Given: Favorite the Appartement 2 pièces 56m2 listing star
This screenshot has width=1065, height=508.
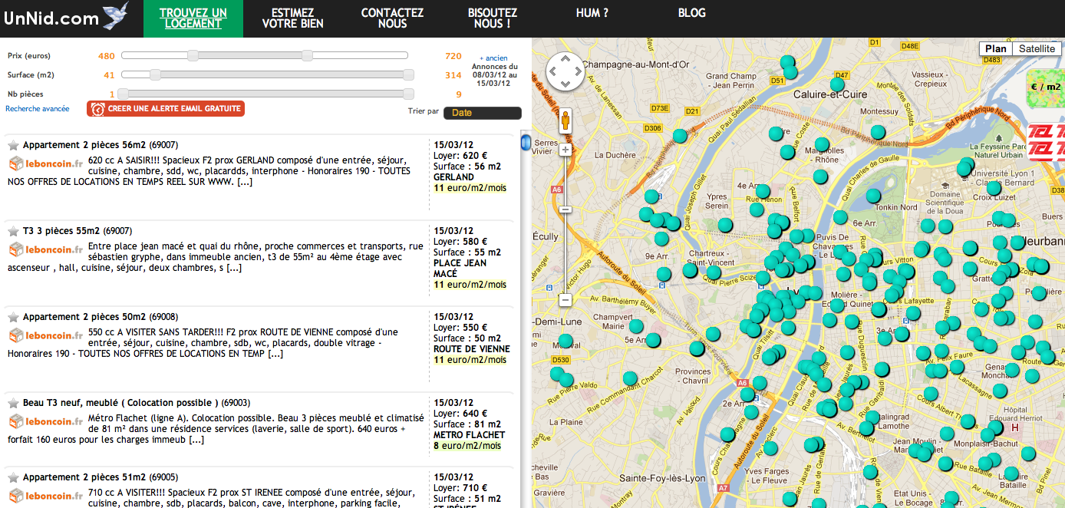Looking at the screenshot, I should point(13,145).
